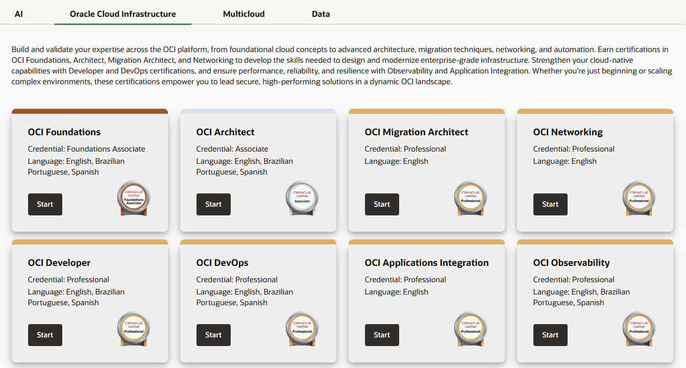Start the OCI Networking certification
The width and height of the screenshot is (686, 368).
coord(550,204)
